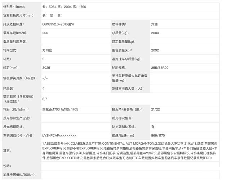
Task: Click the VIN value LVSHFCAF×××××××××
Action: 59,135
